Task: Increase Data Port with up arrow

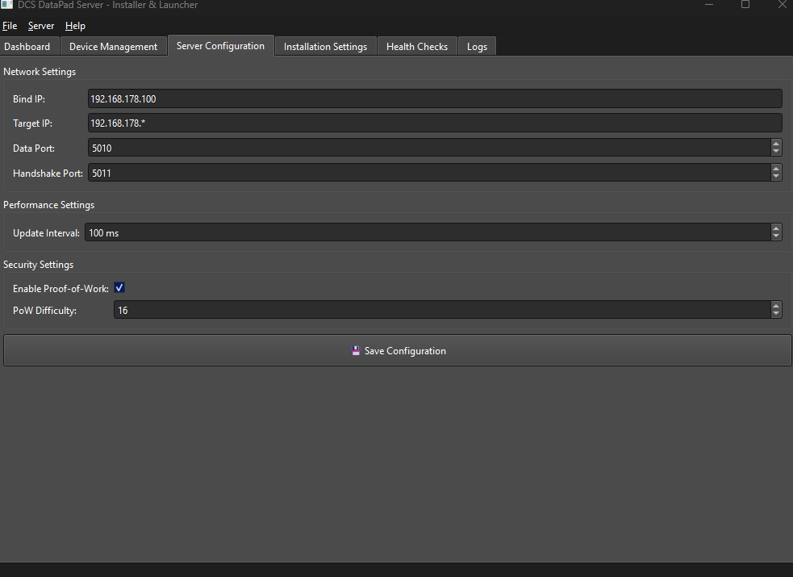Action: [776, 144]
